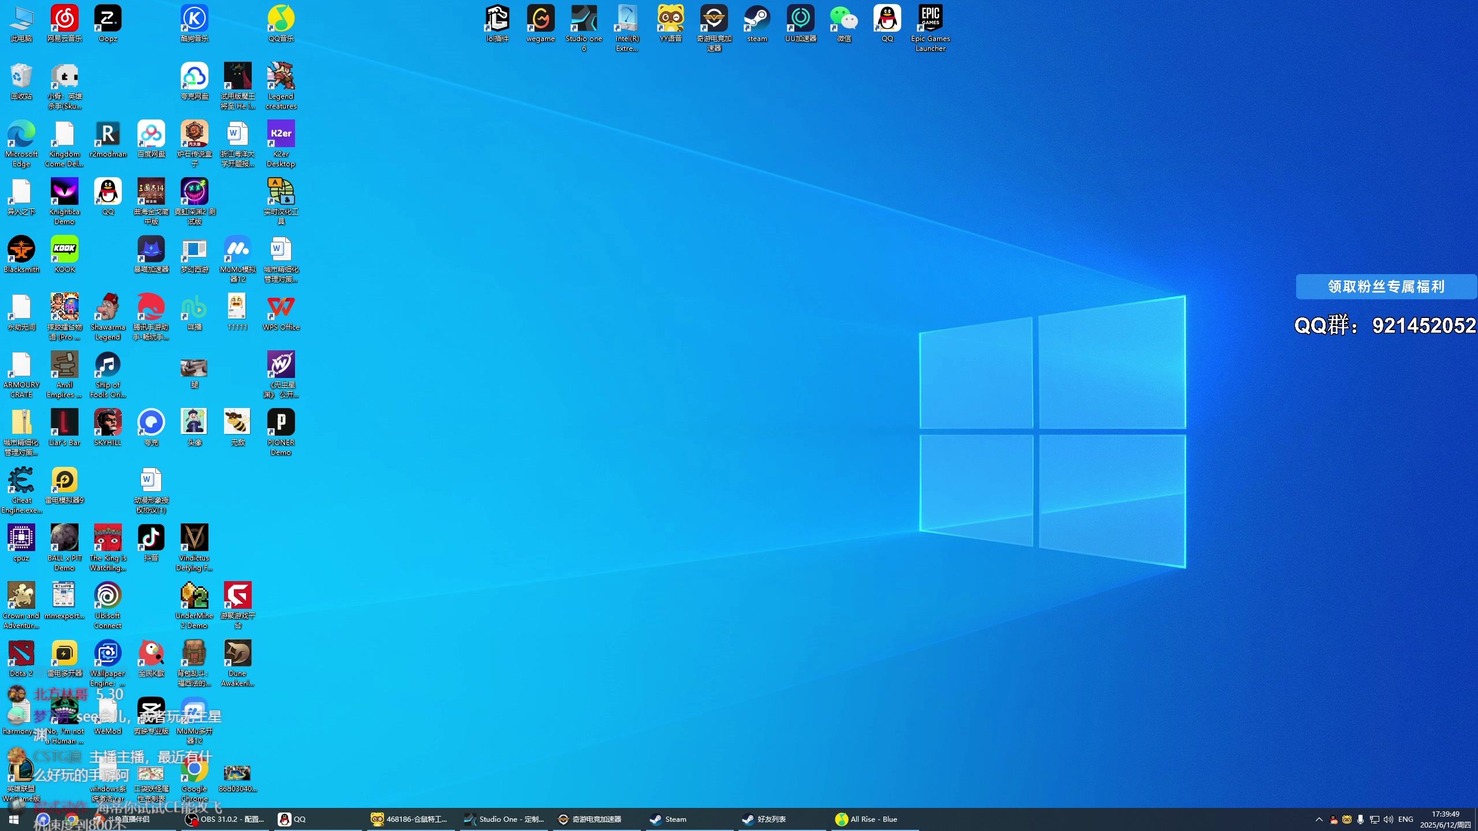Open Ubisoft Connect shortcut
This screenshot has width=1478, height=831.
[107, 605]
